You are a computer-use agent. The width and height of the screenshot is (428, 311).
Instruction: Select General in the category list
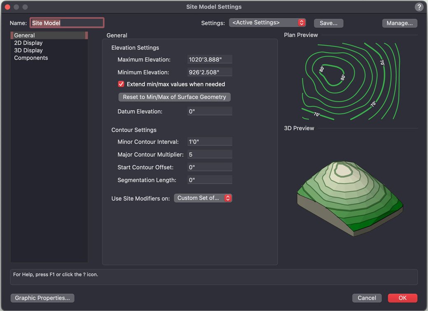[x=24, y=35]
